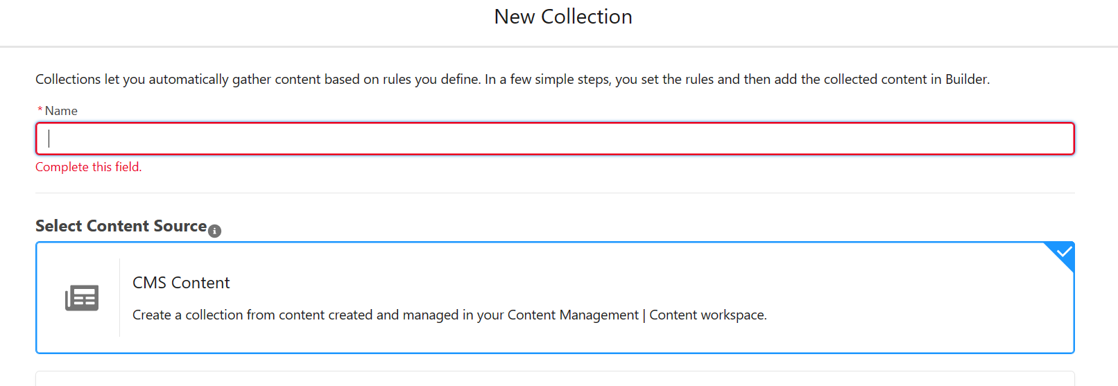Select the CMS Content title text
Image resolution: width=1118 pixels, height=386 pixels.
point(181,283)
